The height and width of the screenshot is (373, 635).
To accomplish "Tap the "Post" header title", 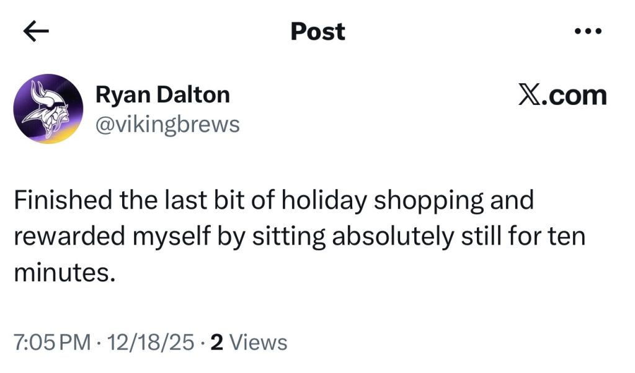I will point(317,32).
